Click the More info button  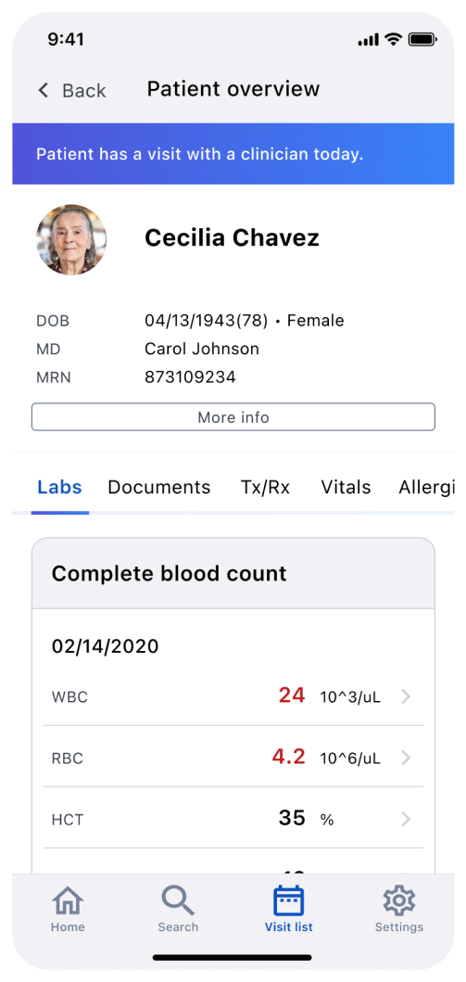pos(233,417)
